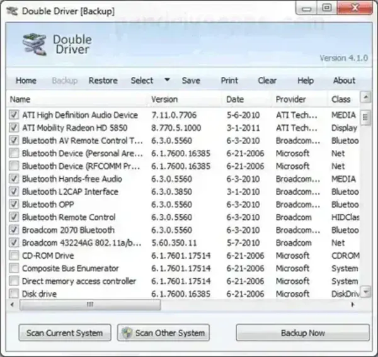Click the Double Driver logo icon in the banner
The width and height of the screenshot is (378, 357).
[x=35, y=45]
